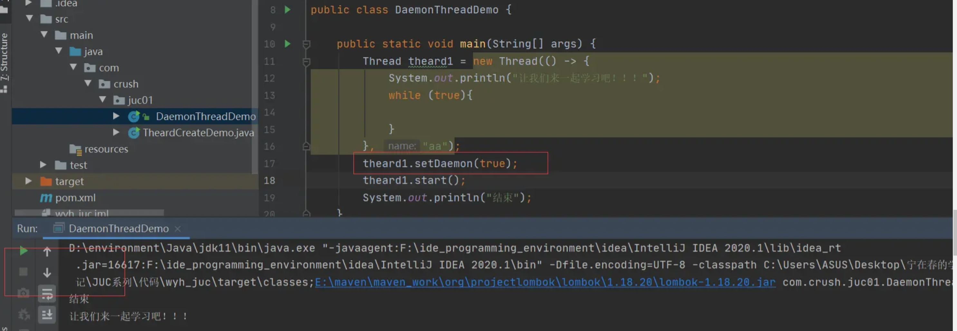
Task: Click scroll to end console button
Action: click(x=47, y=315)
